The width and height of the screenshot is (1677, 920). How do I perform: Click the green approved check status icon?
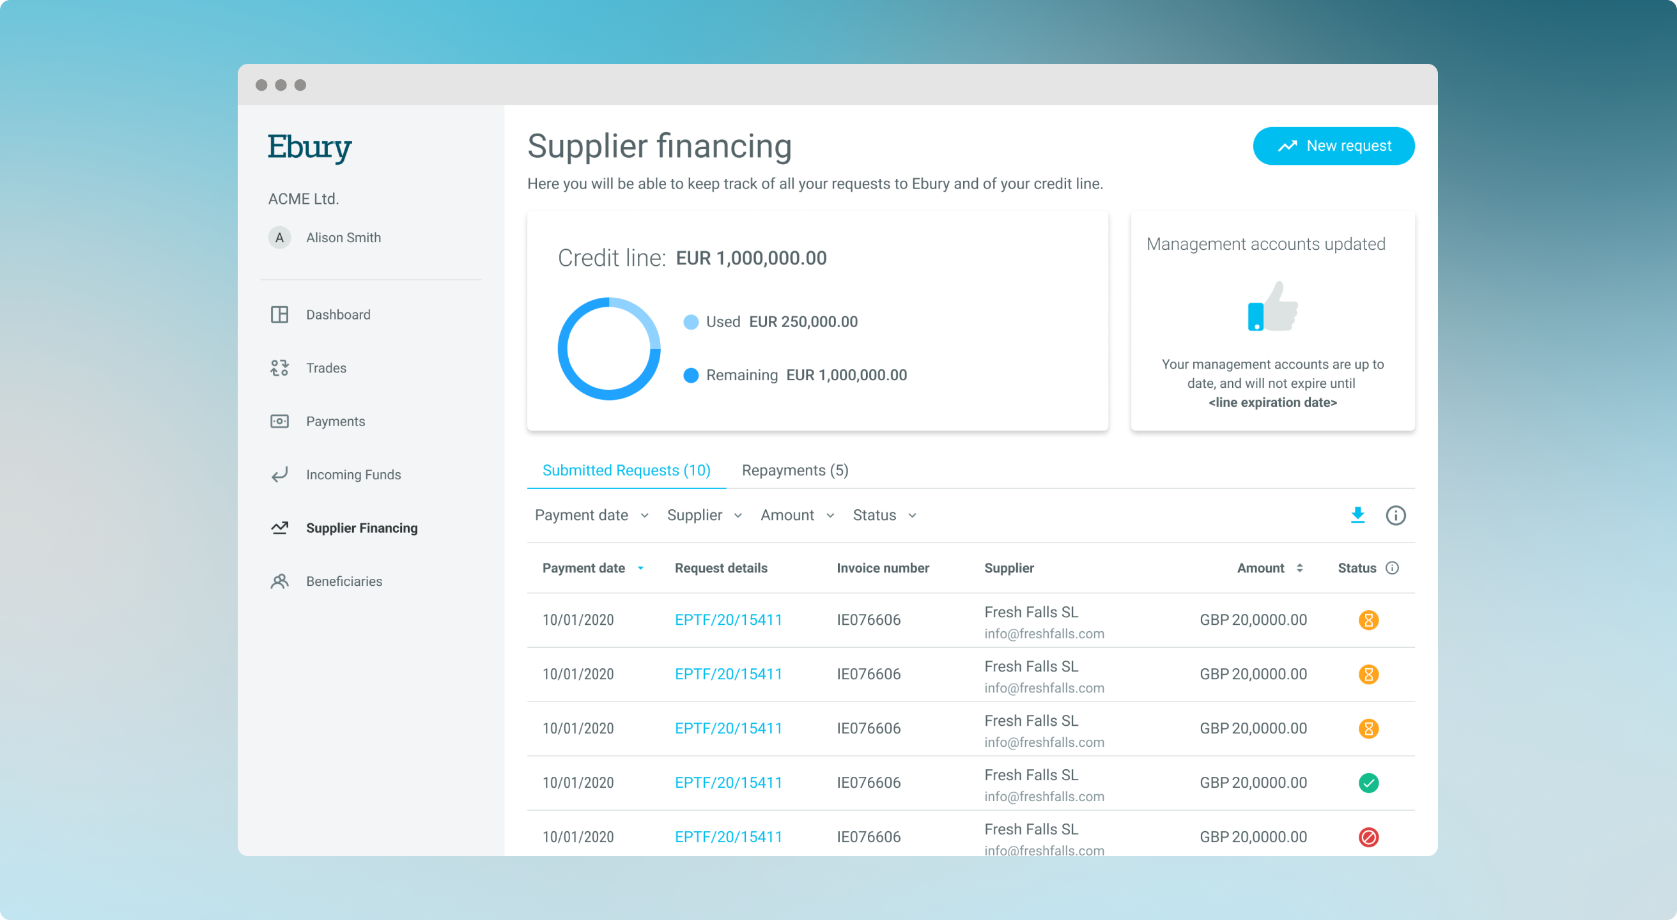tap(1368, 783)
